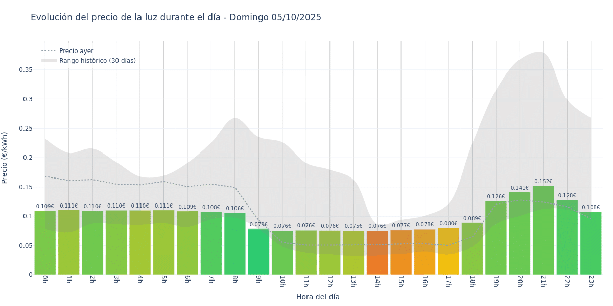Click the "Hora del día" x-axis title
The height and width of the screenshot is (306, 613).
coord(318,297)
